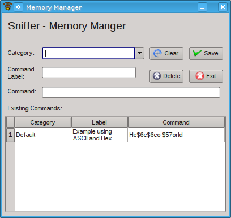Select the "Example using ASCII and Hex" cell
Image resolution: width=231 pixels, height=218 pixels.
tap(100, 135)
